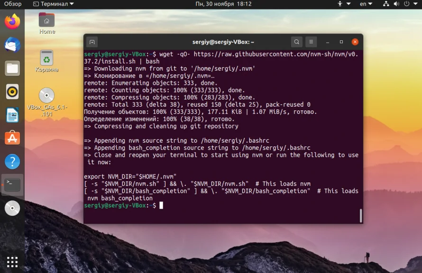422x273 pixels.
Task: Open the Home folder on desktop
Action: (x=47, y=23)
